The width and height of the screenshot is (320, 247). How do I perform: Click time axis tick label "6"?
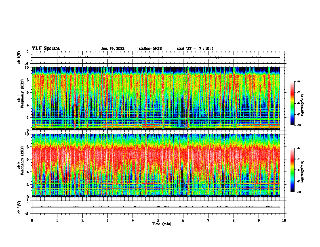click(x=183, y=220)
